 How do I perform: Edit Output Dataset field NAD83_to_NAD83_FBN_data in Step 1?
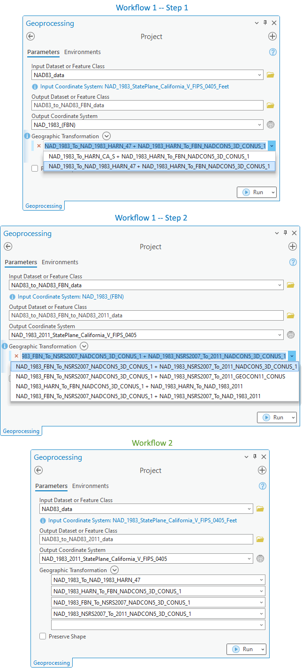(x=147, y=105)
